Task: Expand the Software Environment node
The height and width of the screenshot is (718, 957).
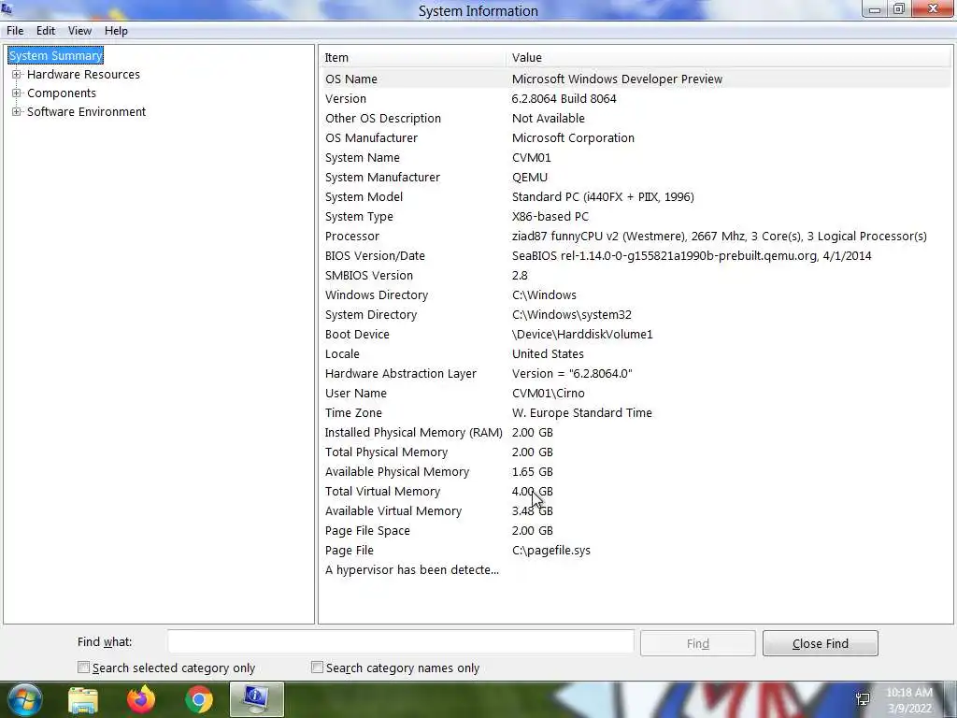Action: (x=17, y=112)
